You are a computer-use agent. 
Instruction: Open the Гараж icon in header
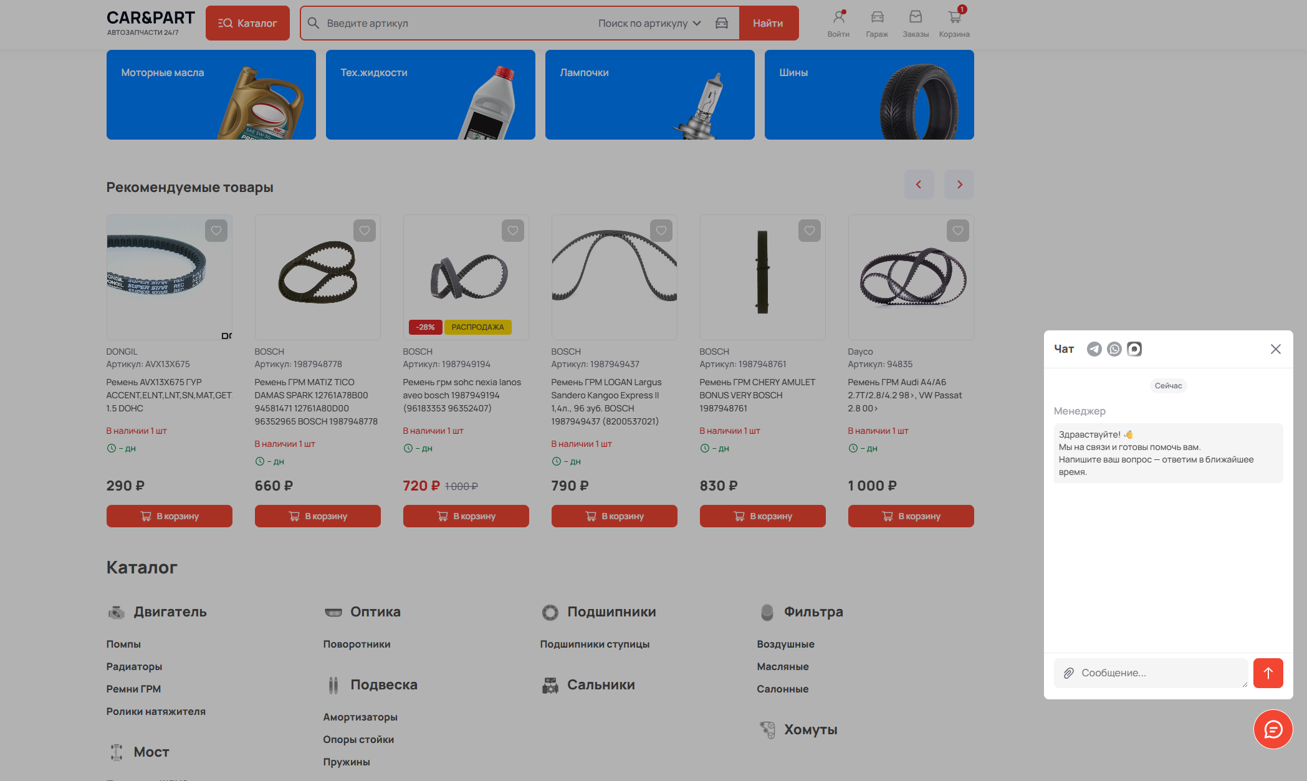tap(877, 23)
